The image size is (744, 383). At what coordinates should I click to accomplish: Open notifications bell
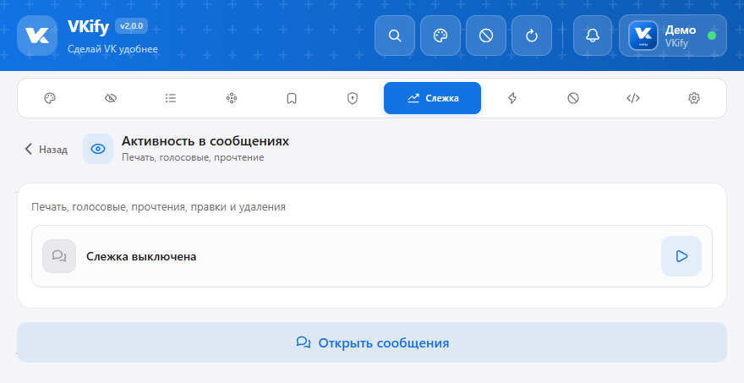[x=593, y=36]
